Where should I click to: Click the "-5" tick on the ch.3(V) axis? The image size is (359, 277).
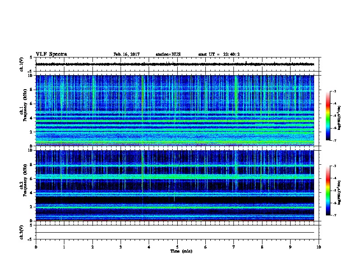pos(30,239)
